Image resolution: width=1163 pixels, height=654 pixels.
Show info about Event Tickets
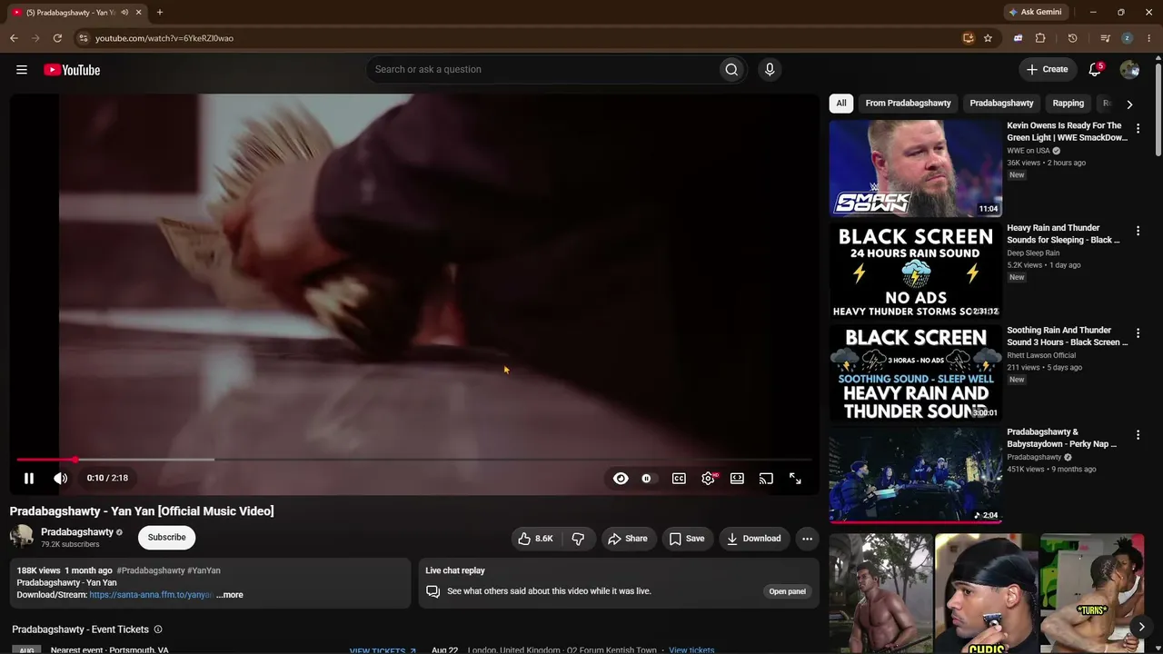158,629
